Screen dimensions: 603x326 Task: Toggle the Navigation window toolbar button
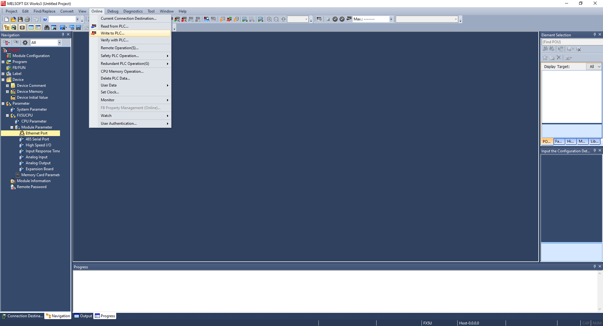pos(7,28)
